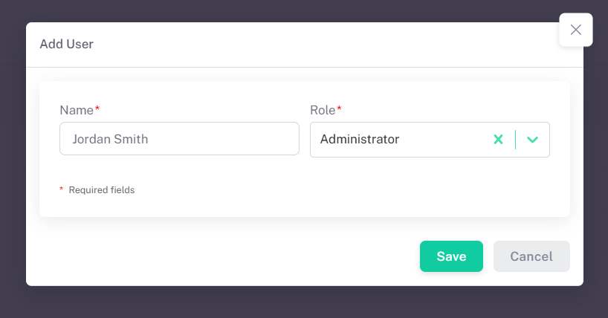Click the divider between clear and chevron

point(515,140)
